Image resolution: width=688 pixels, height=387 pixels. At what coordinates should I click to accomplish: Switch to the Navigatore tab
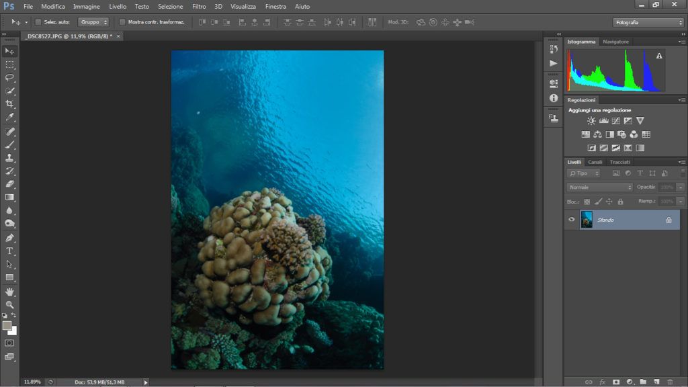click(x=615, y=42)
